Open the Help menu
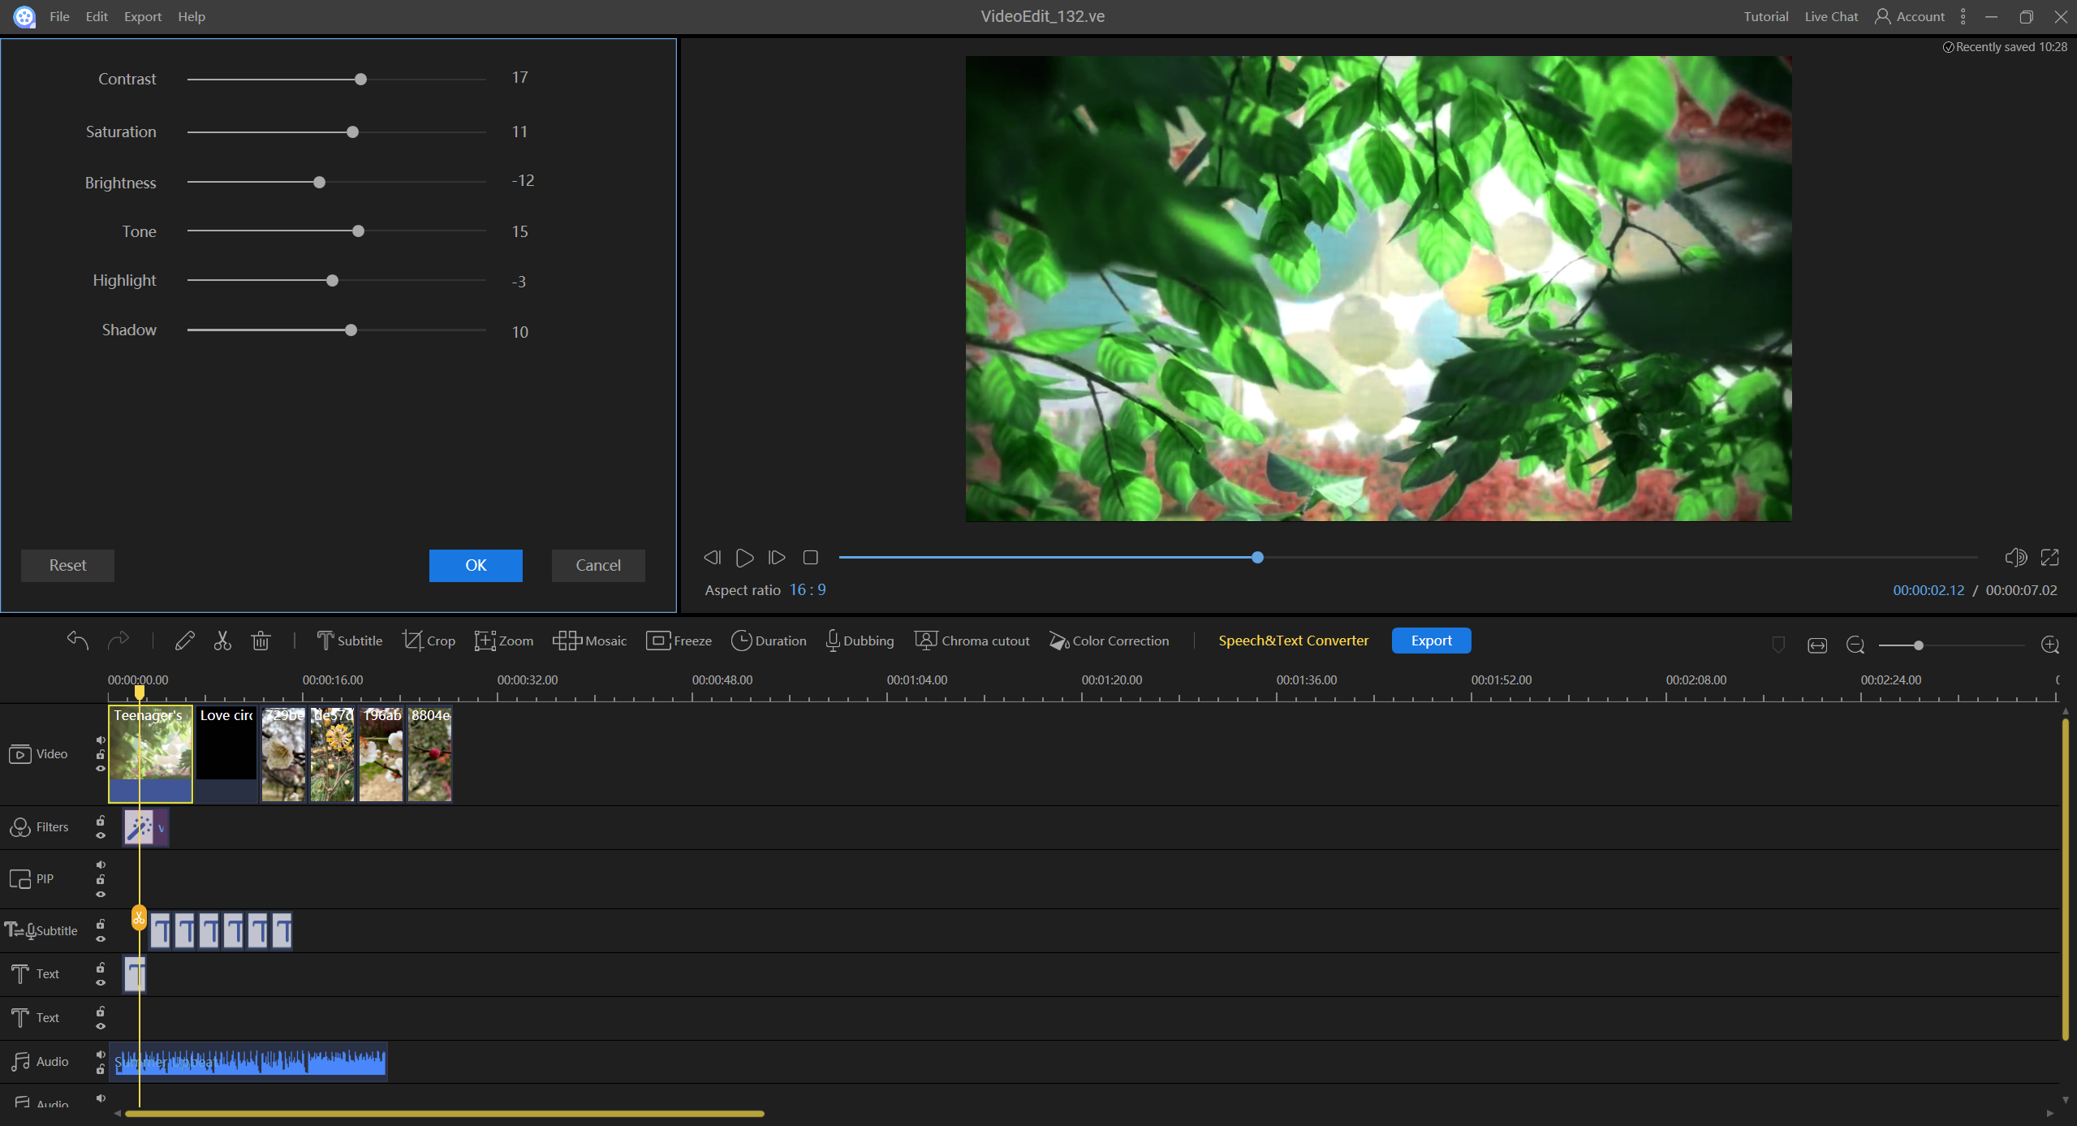The image size is (2077, 1126). point(191,16)
